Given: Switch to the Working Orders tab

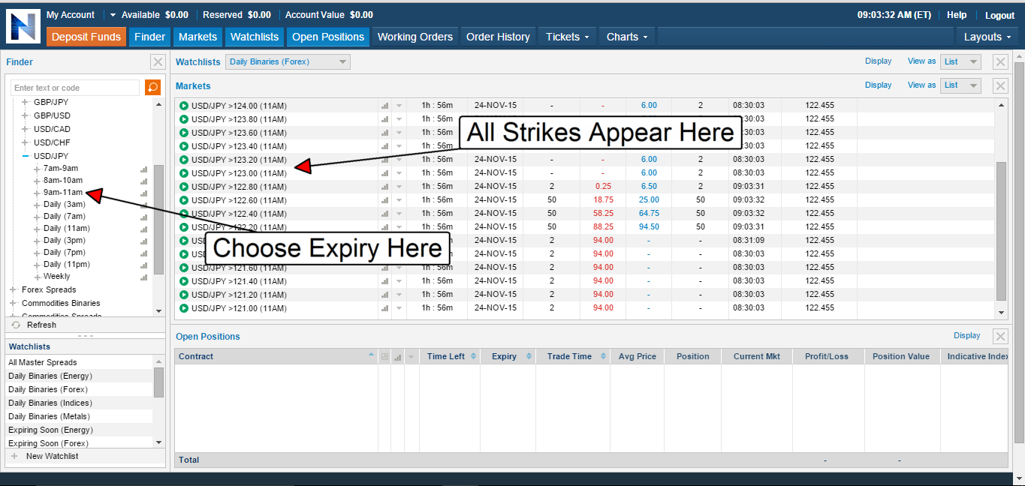Looking at the screenshot, I should tap(415, 37).
